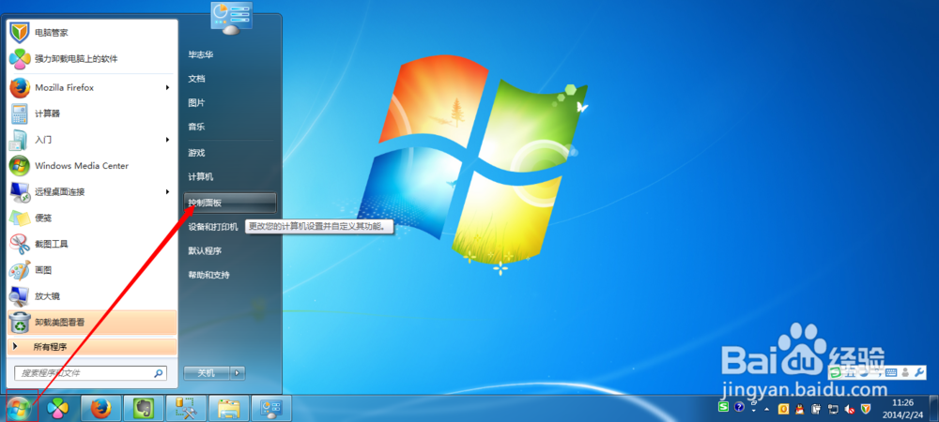Screen dimensions: 939x422
Task: Open 帮助和支持 help and support
Action: pyautogui.click(x=209, y=275)
